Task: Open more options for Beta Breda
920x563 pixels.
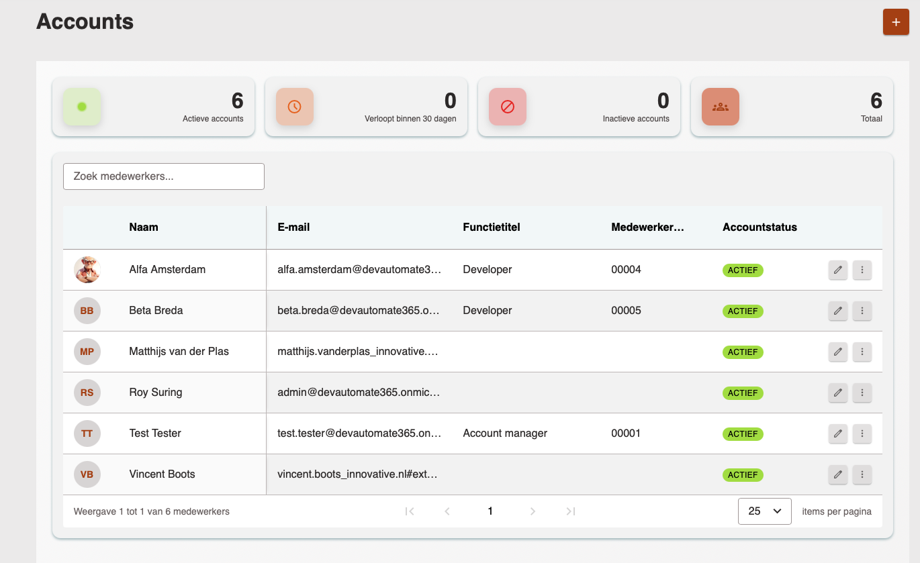Action: coord(862,311)
